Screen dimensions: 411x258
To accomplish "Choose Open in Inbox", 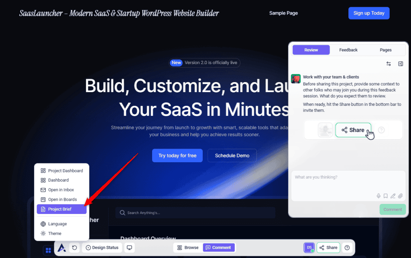I will pyautogui.click(x=61, y=190).
